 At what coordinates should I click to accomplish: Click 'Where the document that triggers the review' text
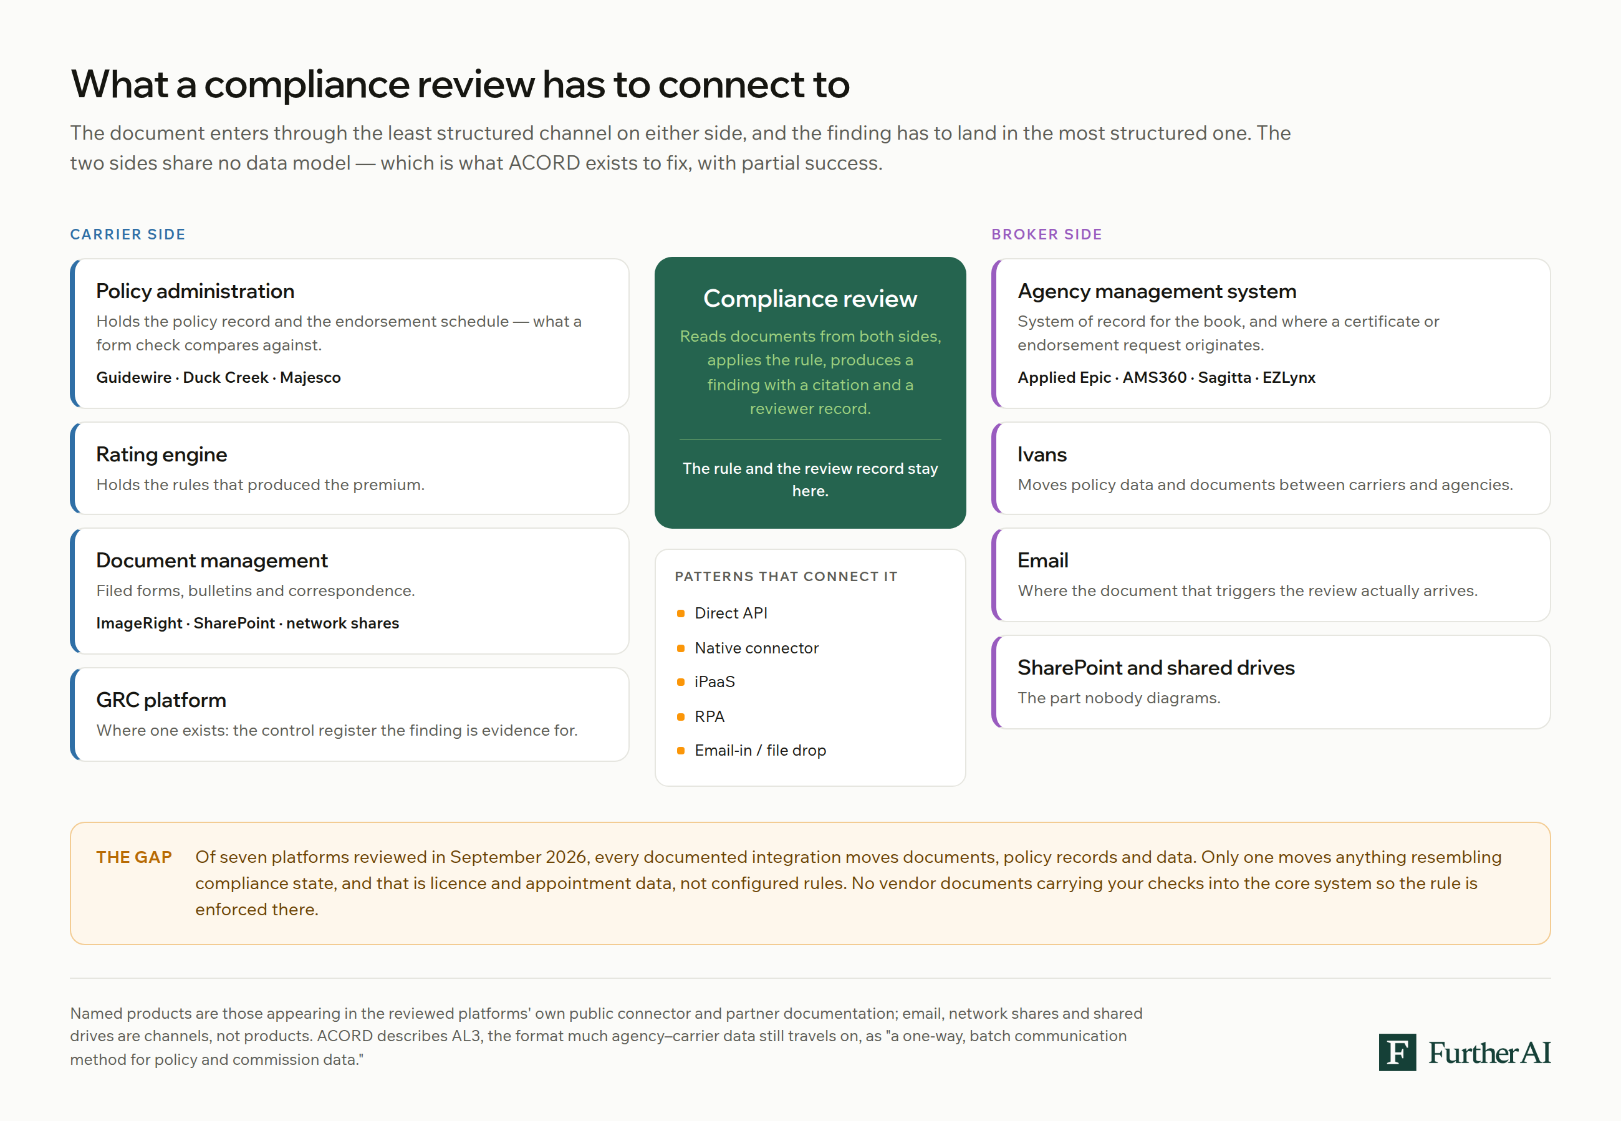1248,590
